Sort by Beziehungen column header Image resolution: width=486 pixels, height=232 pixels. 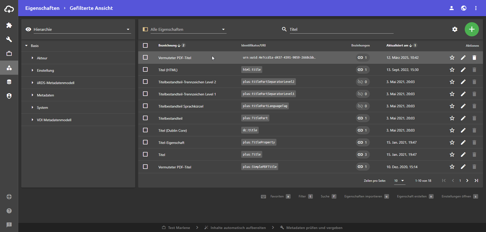(x=360, y=45)
